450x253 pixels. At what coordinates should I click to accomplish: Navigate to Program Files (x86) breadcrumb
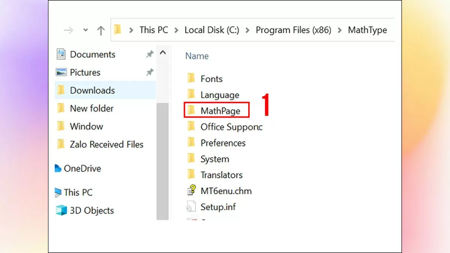coord(293,30)
